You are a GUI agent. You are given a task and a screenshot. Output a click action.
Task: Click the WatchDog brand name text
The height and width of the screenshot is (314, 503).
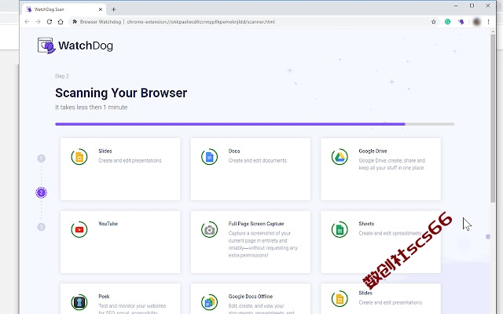(86, 46)
